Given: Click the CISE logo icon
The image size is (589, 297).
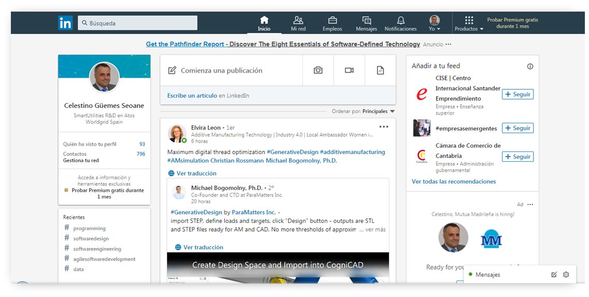Looking at the screenshot, I should click(x=422, y=93).
